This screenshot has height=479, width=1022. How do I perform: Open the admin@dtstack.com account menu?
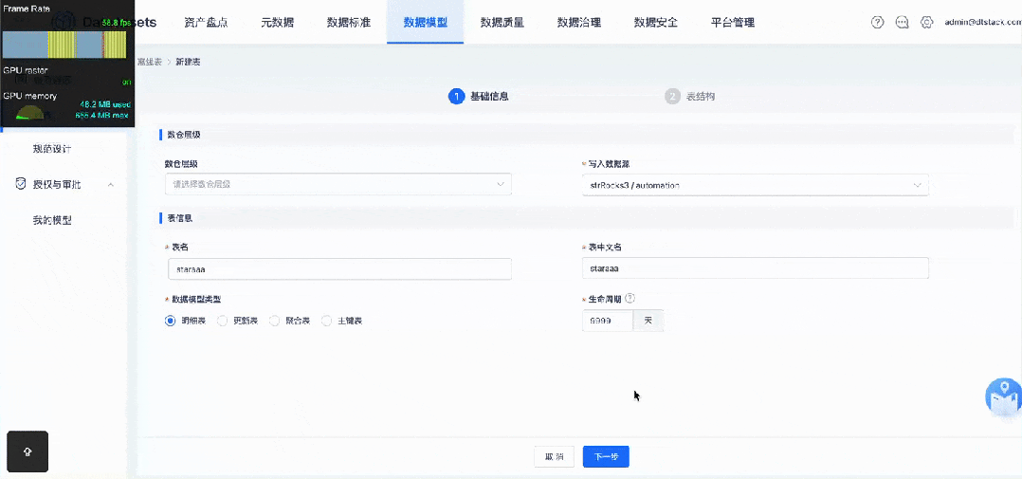click(x=982, y=22)
